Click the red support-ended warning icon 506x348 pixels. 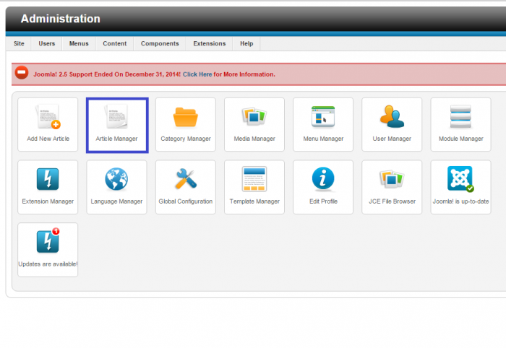click(22, 73)
